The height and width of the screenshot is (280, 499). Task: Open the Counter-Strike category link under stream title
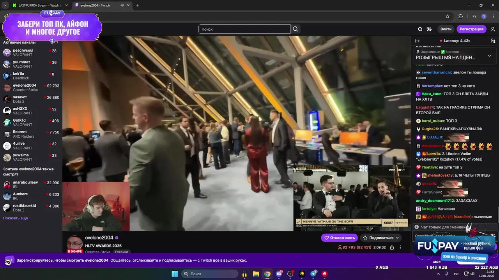point(97,252)
